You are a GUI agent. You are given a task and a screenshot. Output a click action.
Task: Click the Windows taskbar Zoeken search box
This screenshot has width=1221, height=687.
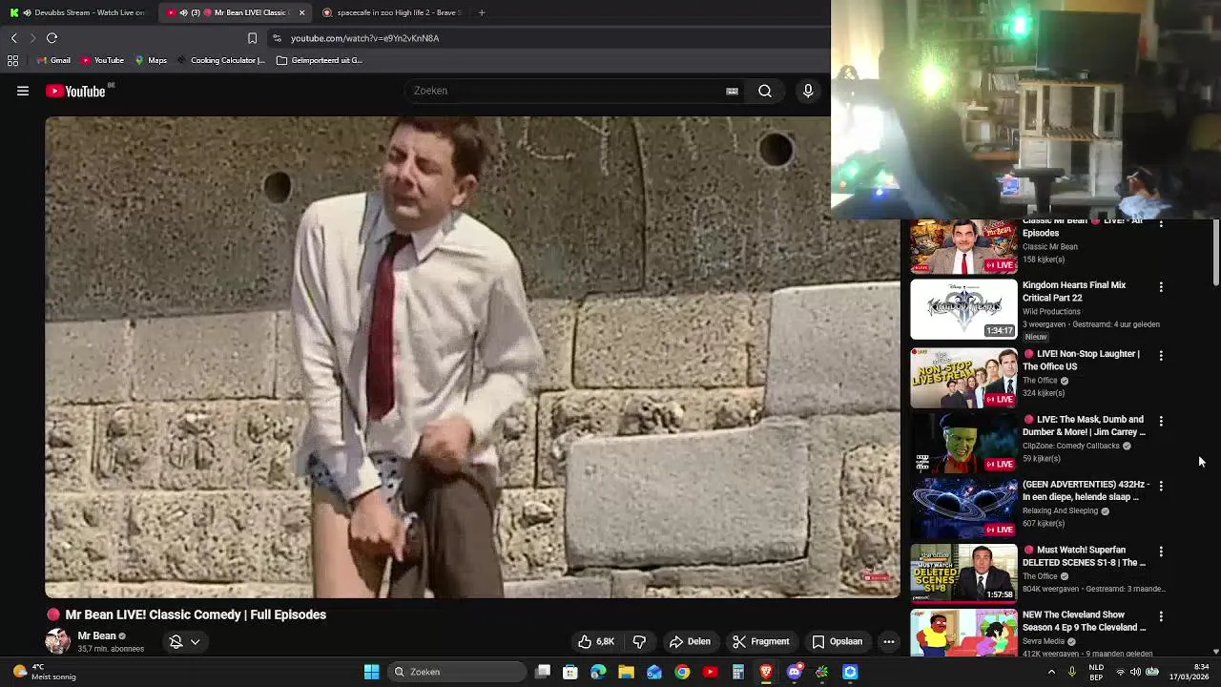pyautogui.click(x=458, y=672)
